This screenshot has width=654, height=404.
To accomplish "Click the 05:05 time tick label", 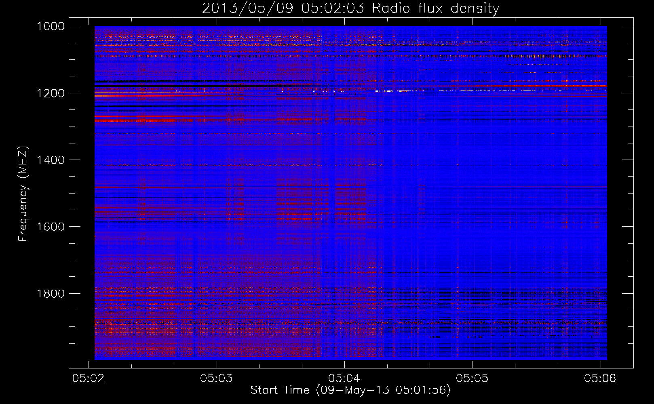I will (x=473, y=378).
